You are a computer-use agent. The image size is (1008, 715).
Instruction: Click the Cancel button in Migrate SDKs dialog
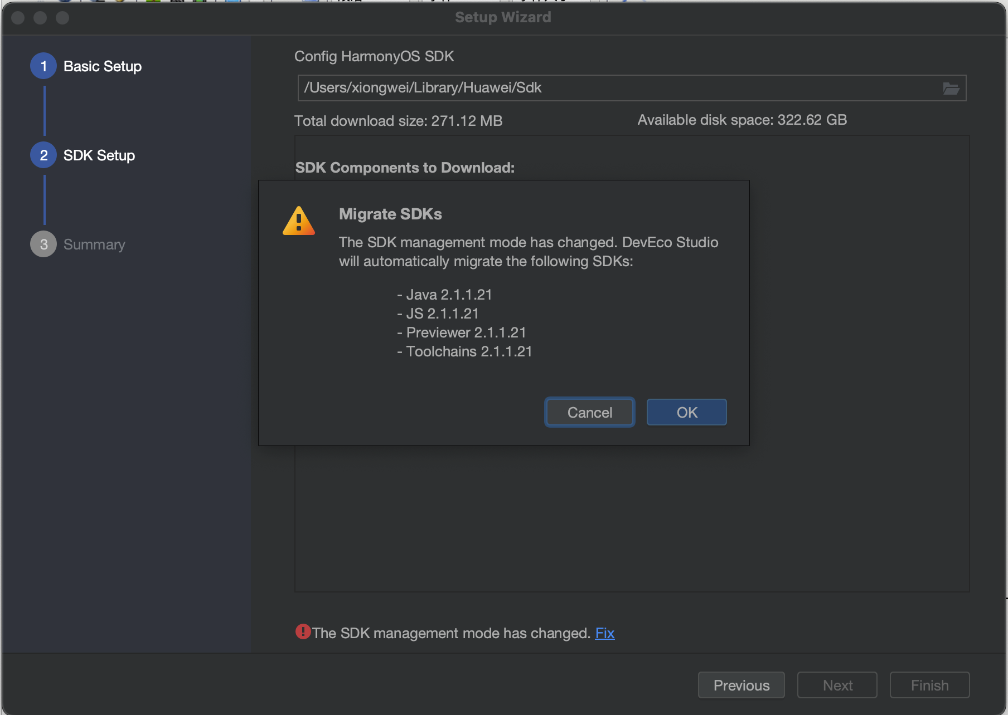point(589,412)
